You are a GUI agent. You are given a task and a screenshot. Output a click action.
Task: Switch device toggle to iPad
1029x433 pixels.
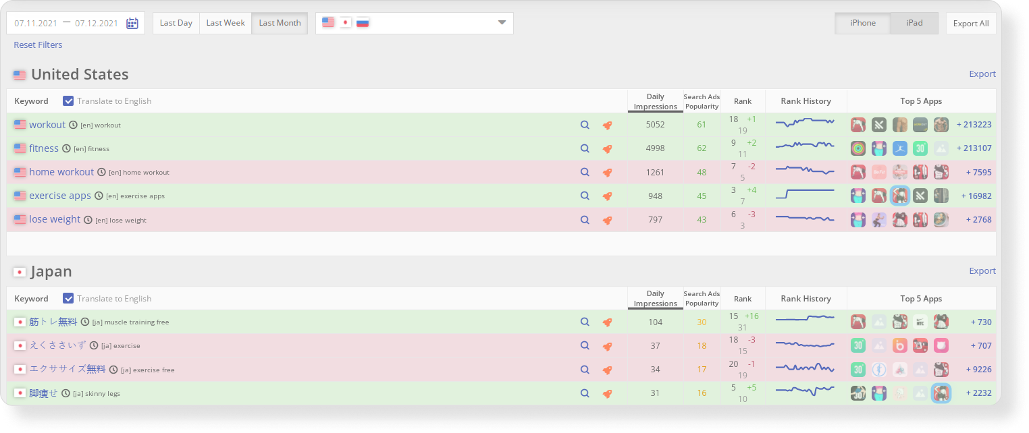tap(914, 23)
